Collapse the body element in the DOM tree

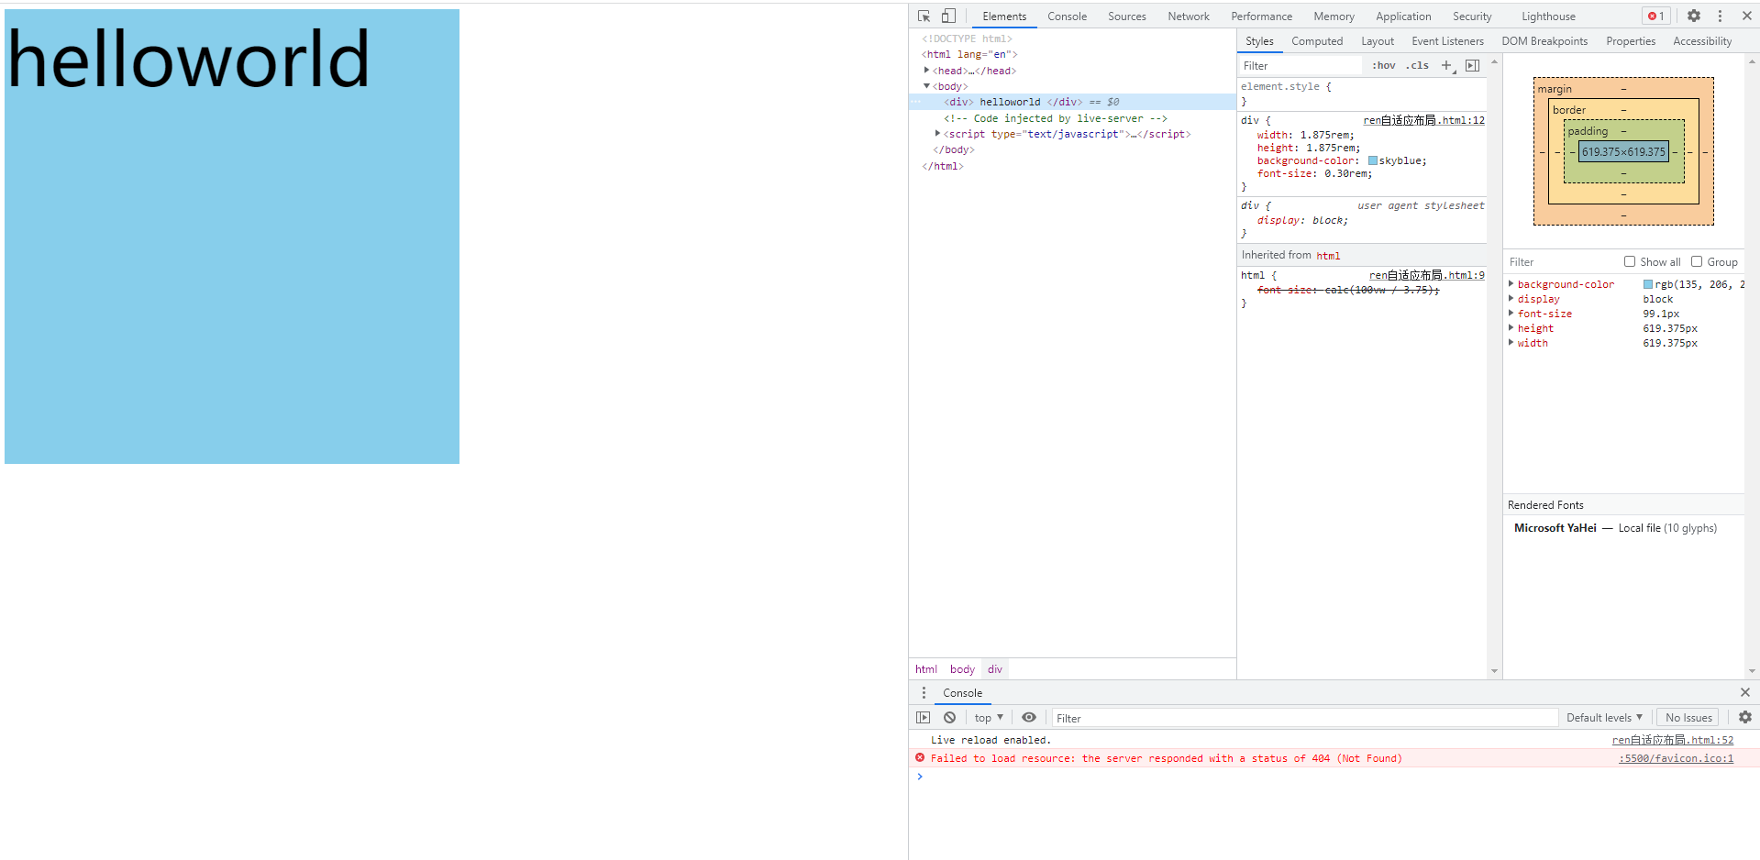point(926,85)
